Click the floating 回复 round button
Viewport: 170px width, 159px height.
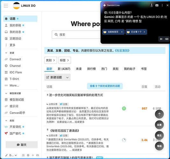[x=159, y=125]
